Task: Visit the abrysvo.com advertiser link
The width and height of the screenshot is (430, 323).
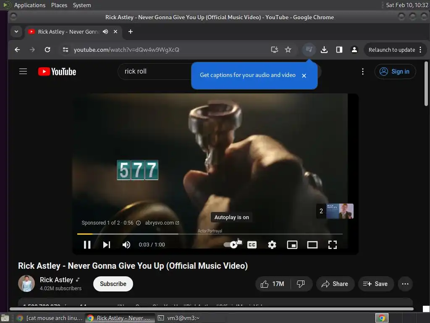Action: (x=162, y=223)
